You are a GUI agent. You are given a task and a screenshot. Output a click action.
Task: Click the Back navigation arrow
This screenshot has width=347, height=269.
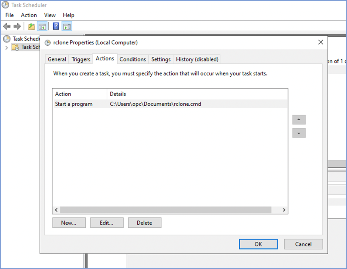pyautogui.click(x=7, y=26)
